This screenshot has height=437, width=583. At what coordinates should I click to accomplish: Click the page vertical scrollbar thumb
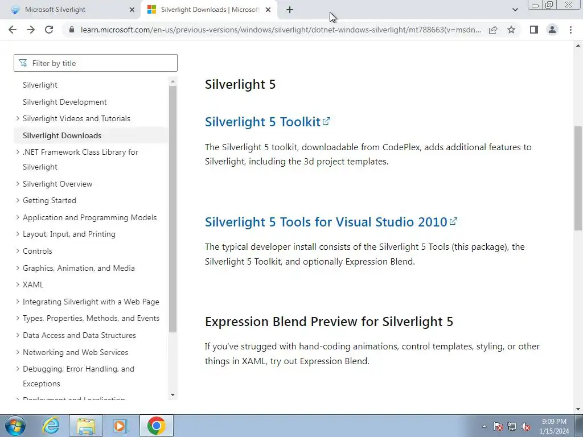click(x=578, y=178)
